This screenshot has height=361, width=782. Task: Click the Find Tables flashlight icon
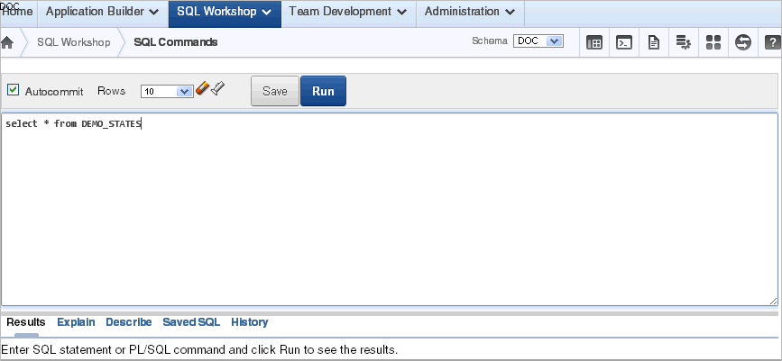217,88
